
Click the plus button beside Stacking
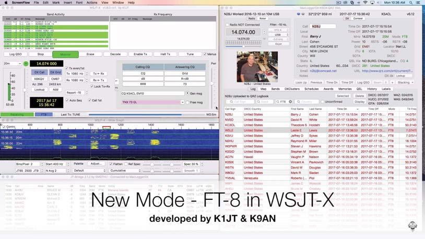[392, 82]
